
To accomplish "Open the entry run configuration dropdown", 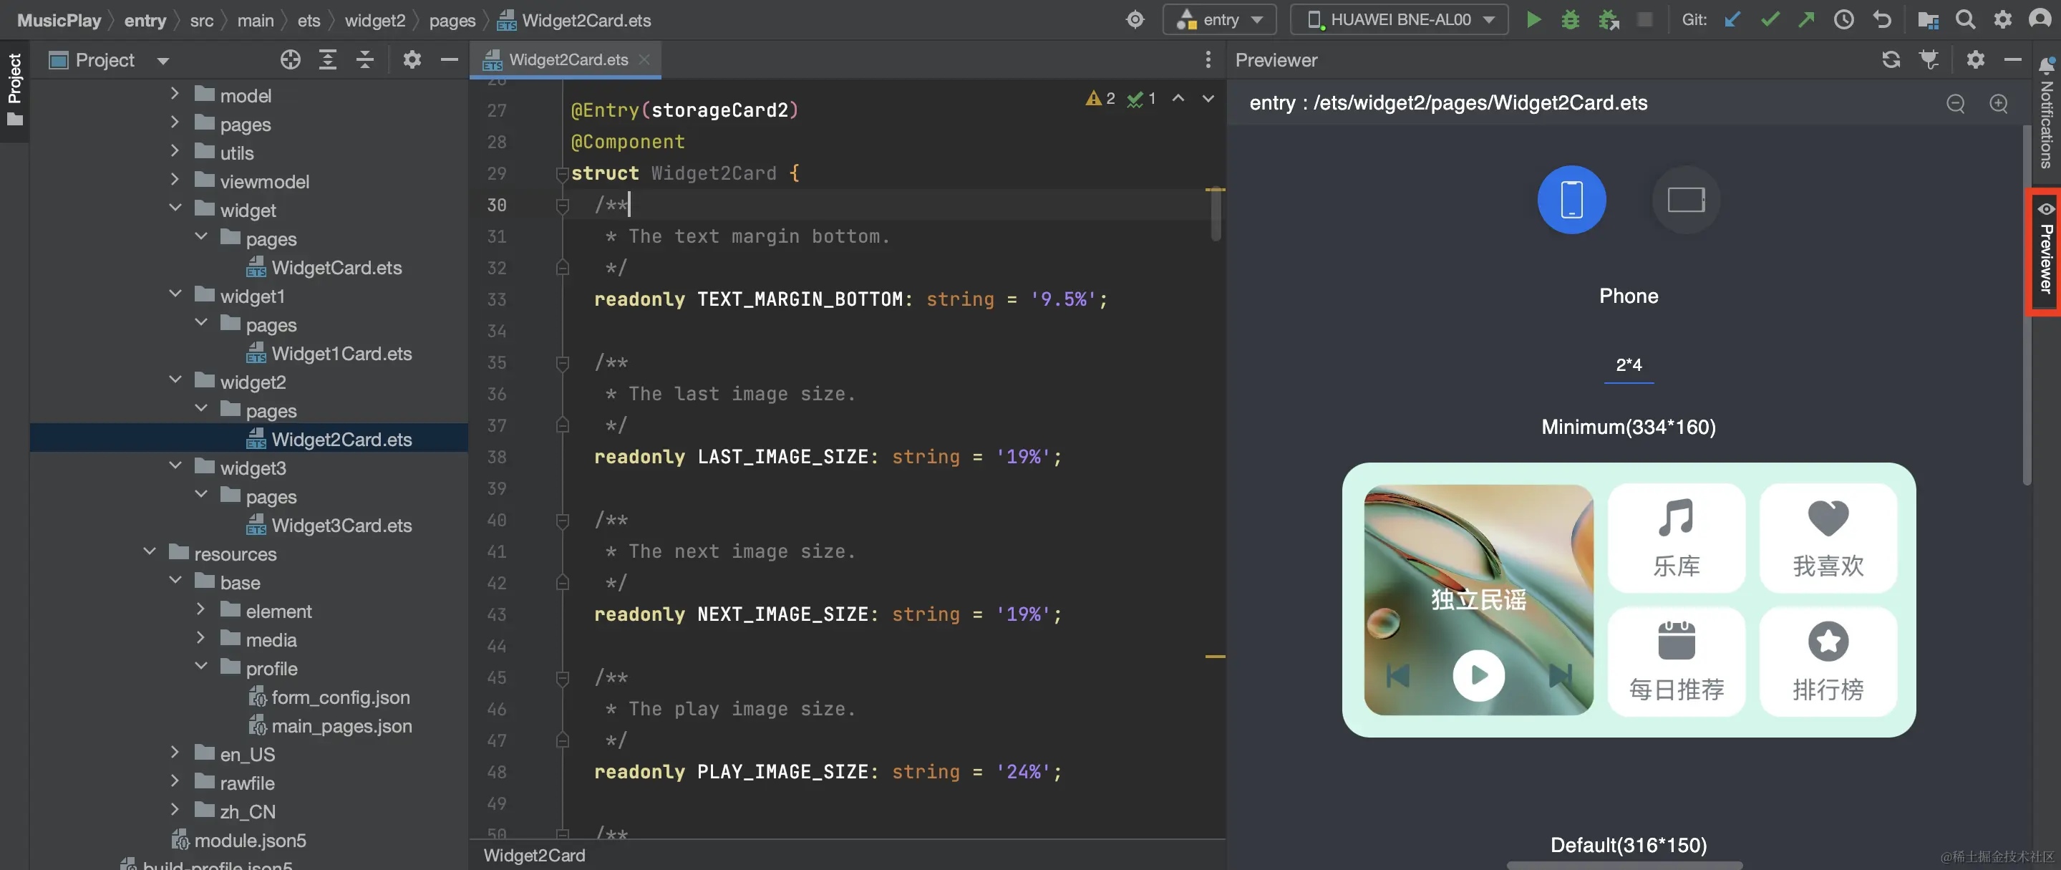I will [x=1218, y=20].
